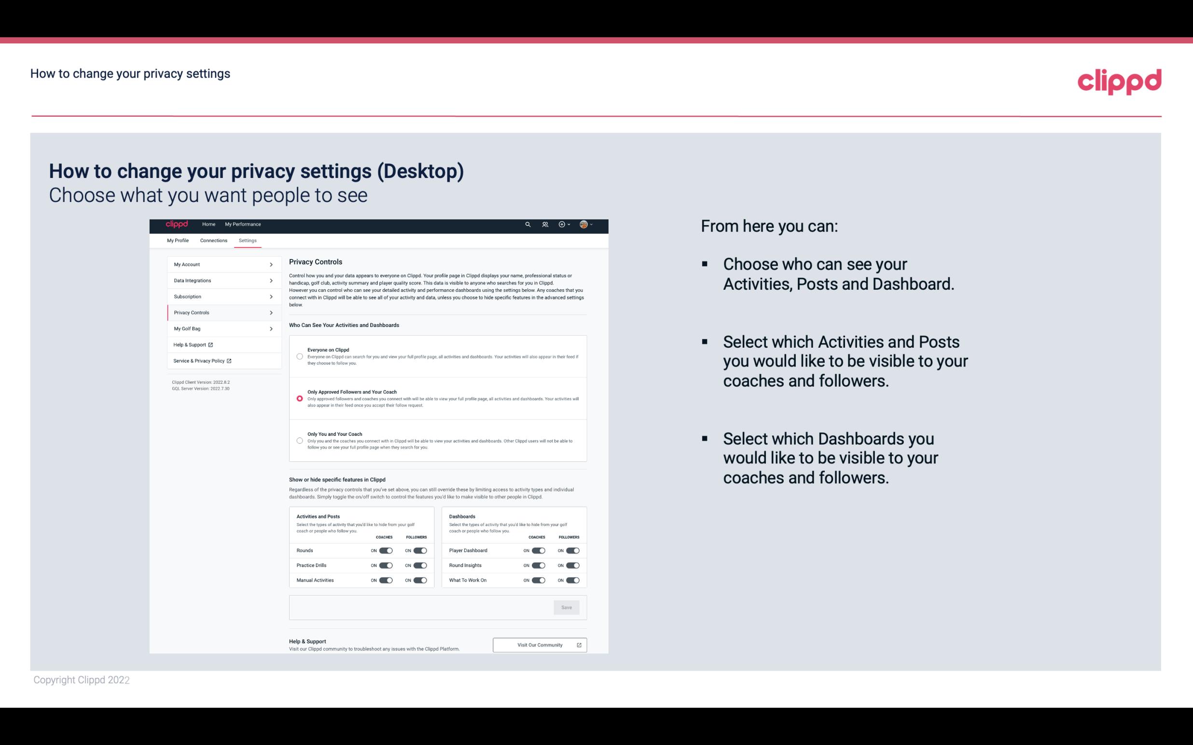The width and height of the screenshot is (1193, 745).
Task: Click the Clippd logo icon top right
Action: click(1119, 81)
